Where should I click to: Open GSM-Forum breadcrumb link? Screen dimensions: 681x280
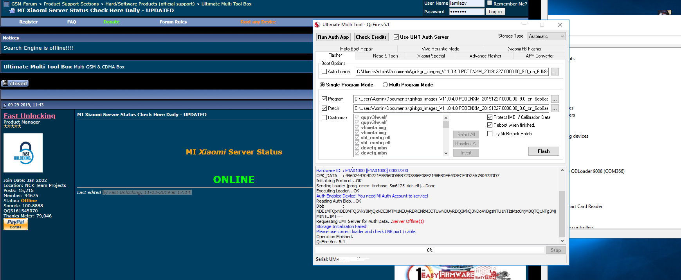(24, 4)
